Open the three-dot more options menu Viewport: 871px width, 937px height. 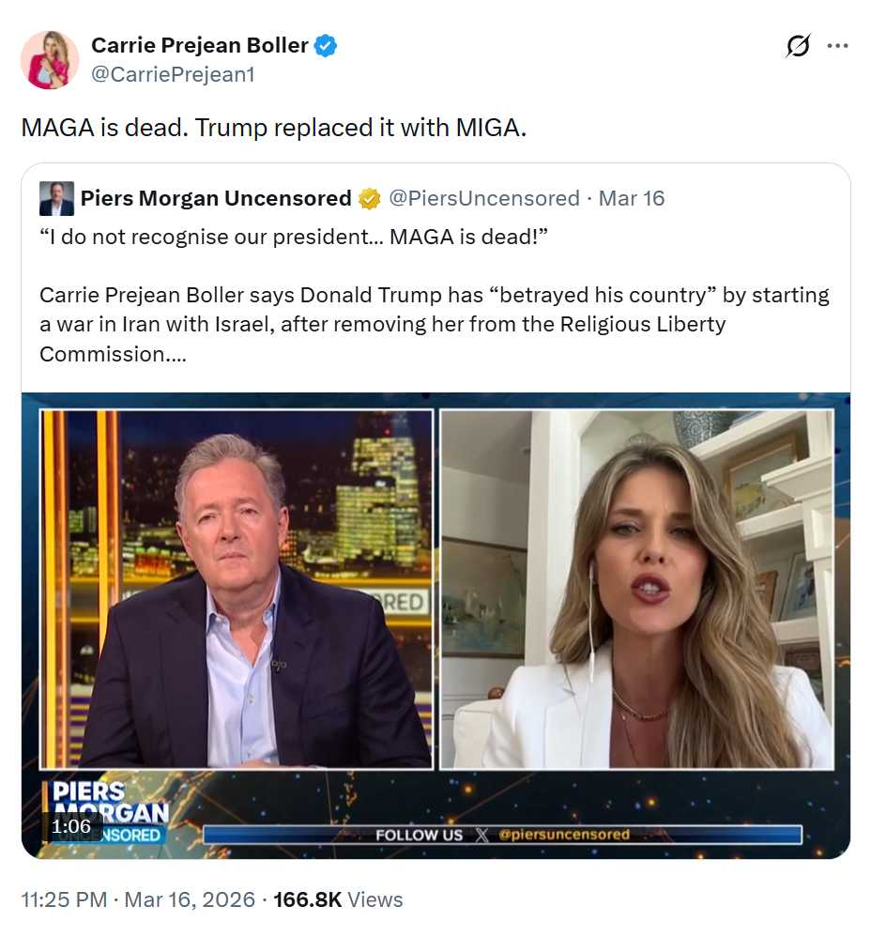pos(837,46)
